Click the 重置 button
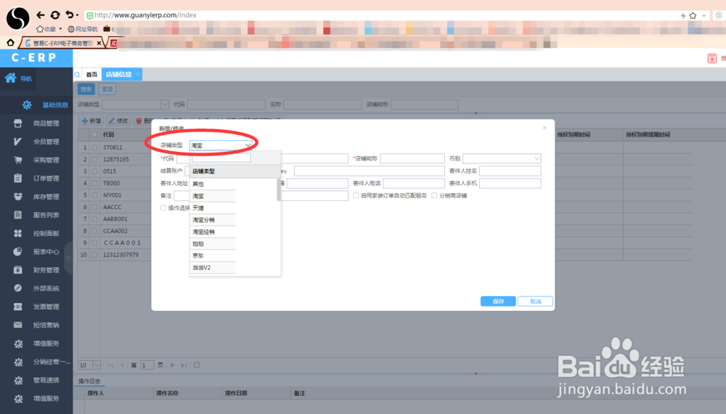Viewport: 726px width, 414px height. (x=107, y=89)
